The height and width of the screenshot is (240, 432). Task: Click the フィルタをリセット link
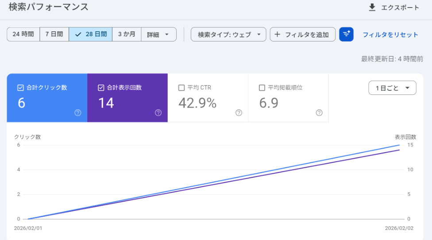click(x=390, y=34)
